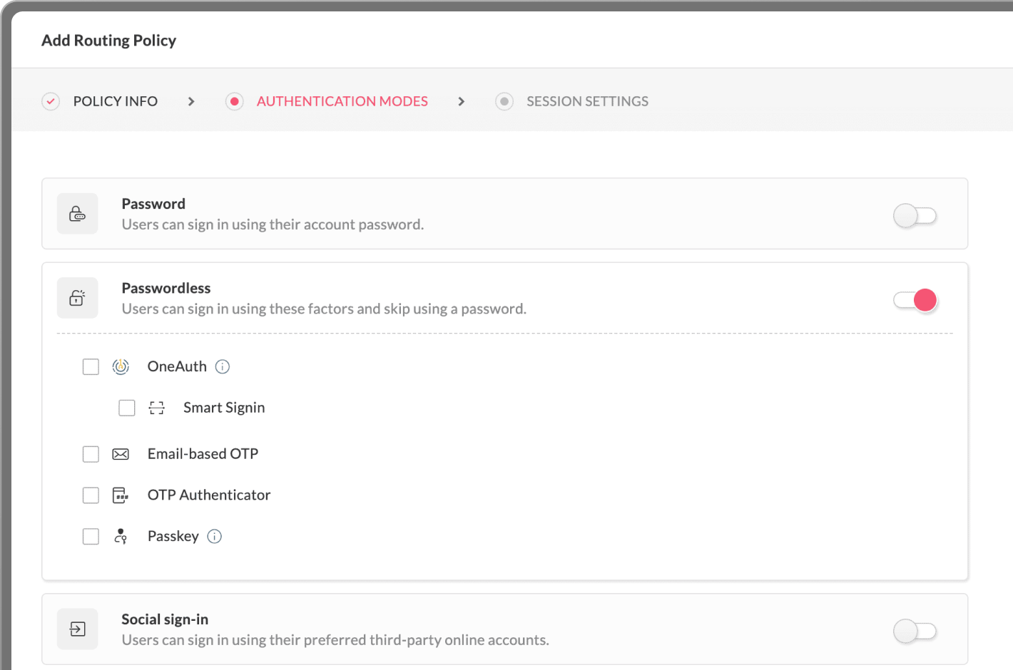
Task: Go back to the Policy Info step
Action: tap(115, 101)
